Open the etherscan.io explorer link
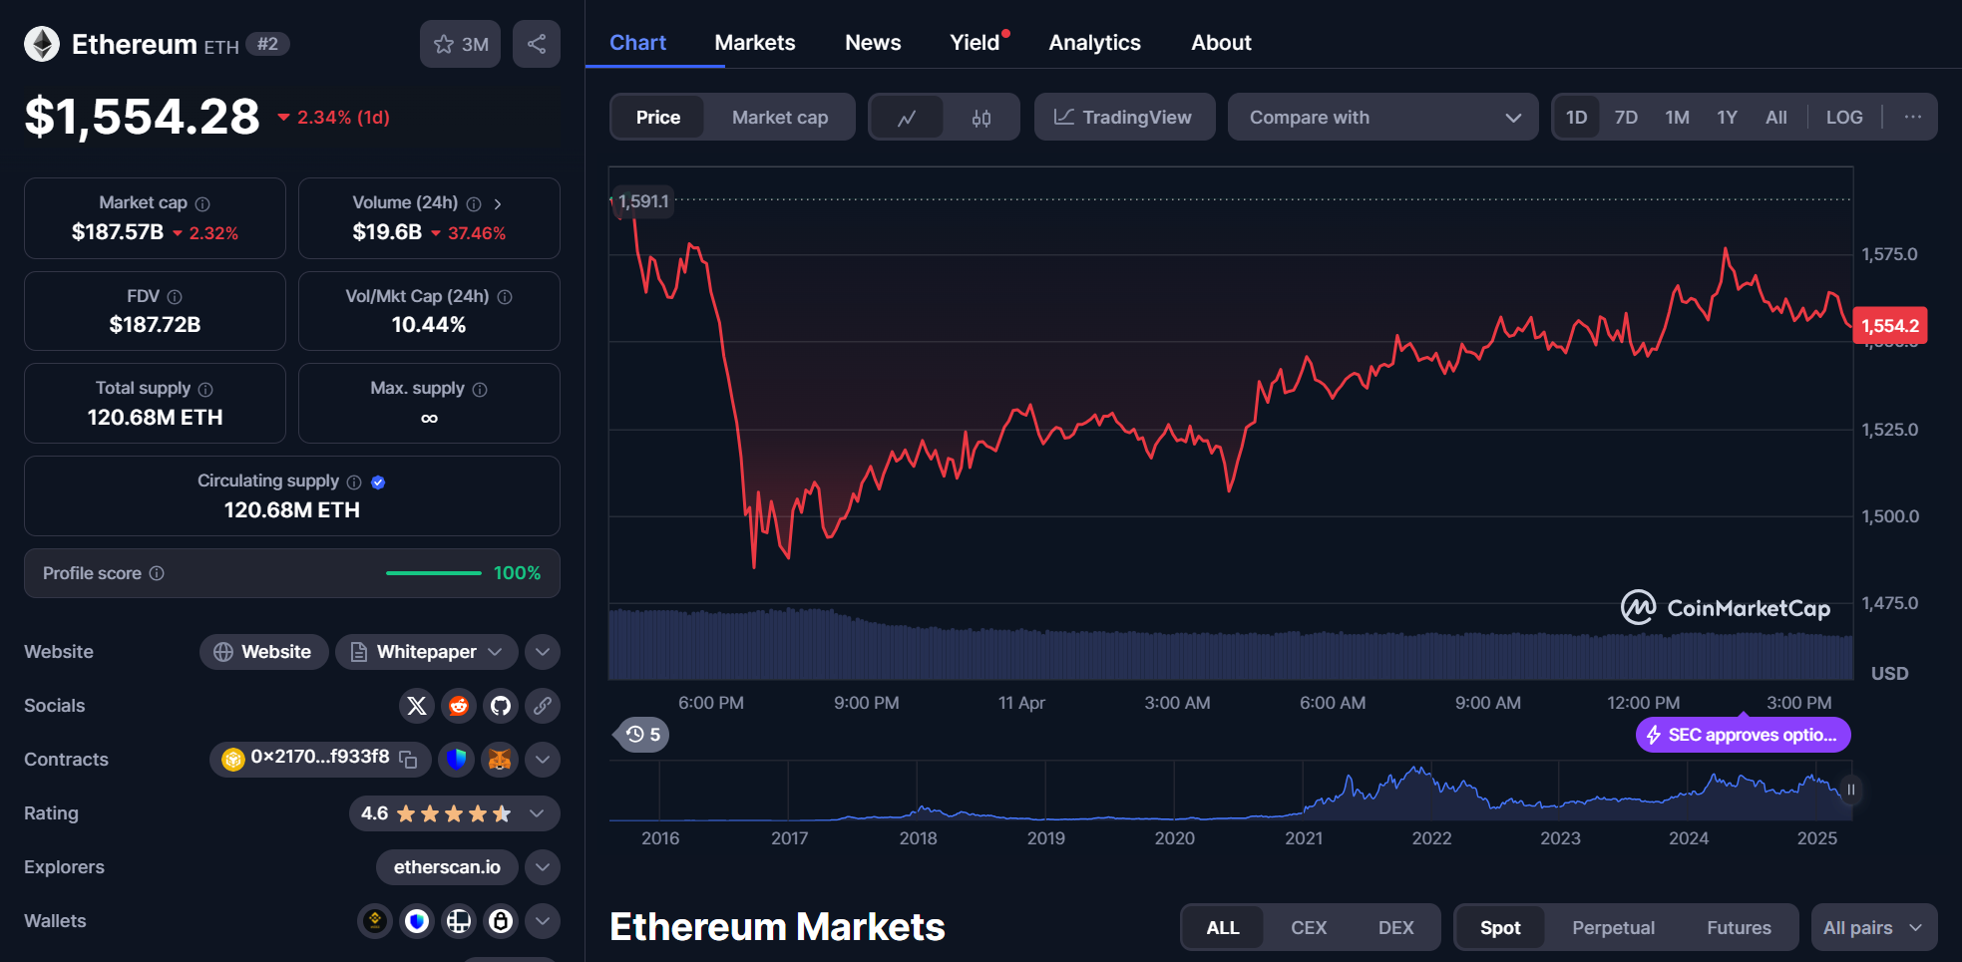1962x962 pixels. point(447,867)
